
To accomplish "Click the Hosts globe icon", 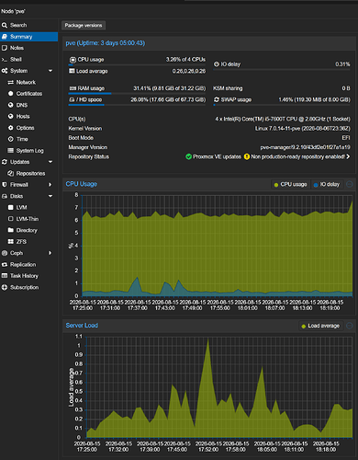I will click(11, 116).
